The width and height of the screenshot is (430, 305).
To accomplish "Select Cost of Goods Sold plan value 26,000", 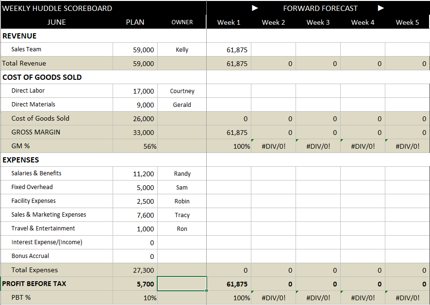I will (x=135, y=118).
